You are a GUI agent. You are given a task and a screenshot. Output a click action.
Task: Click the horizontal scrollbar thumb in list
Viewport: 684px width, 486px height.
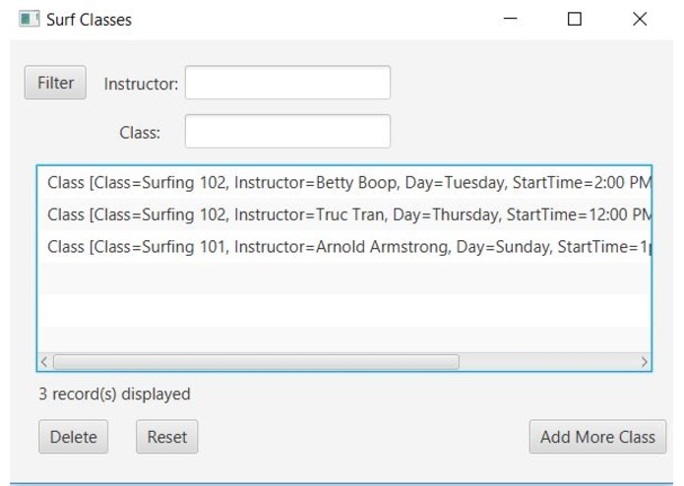point(256,362)
